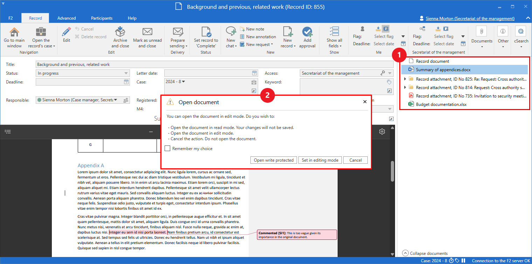Click the Add approval icon
The image size is (532, 264).
[307, 32]
